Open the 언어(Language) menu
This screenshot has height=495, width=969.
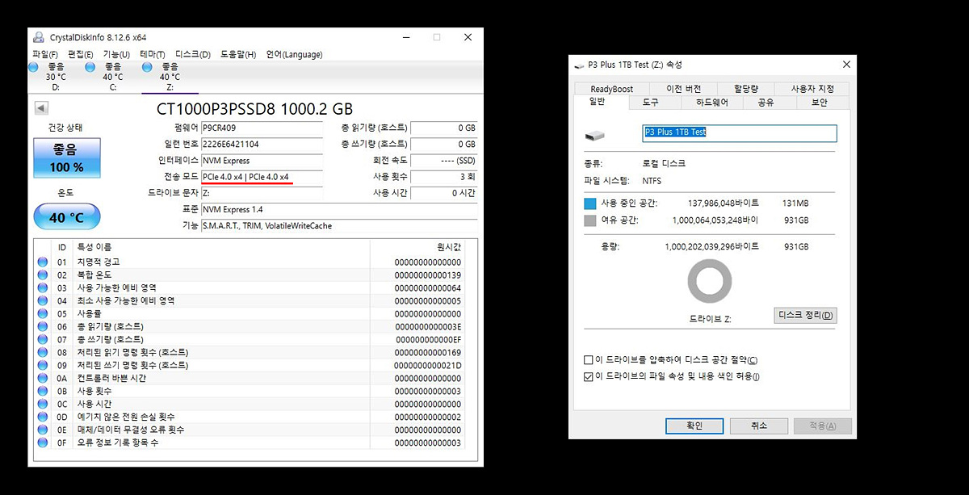[294, 54]
